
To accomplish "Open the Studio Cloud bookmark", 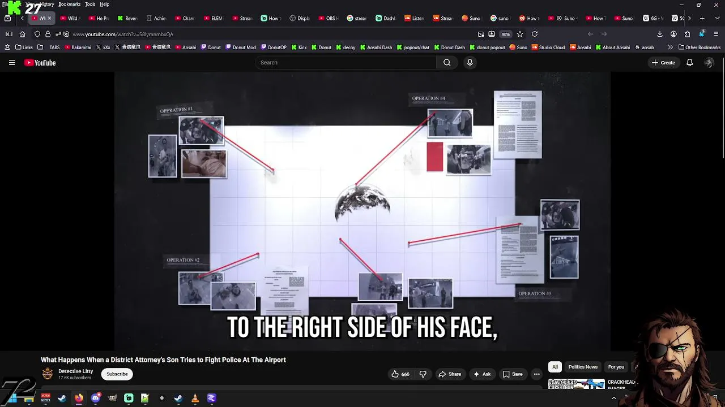I will click(x=548, y=47).
